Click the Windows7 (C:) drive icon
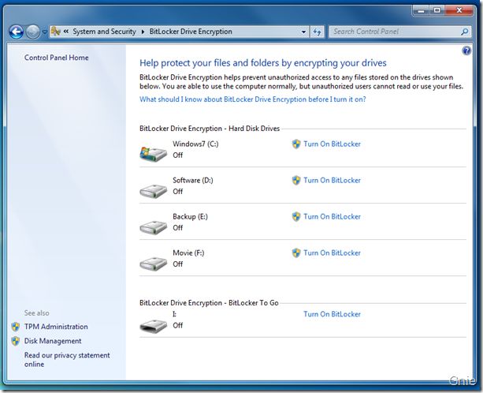Screen dimensions: 483x393 click(x=153, y=154)
